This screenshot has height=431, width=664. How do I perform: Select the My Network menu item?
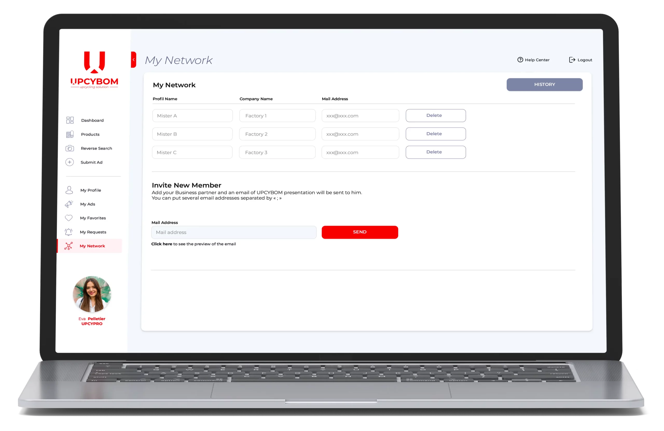coord(92,246)
